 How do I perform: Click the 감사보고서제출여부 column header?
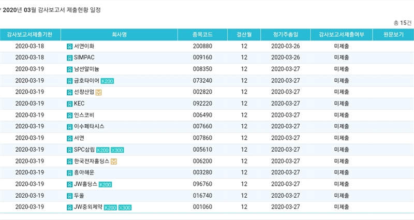(x=342, y=35)
